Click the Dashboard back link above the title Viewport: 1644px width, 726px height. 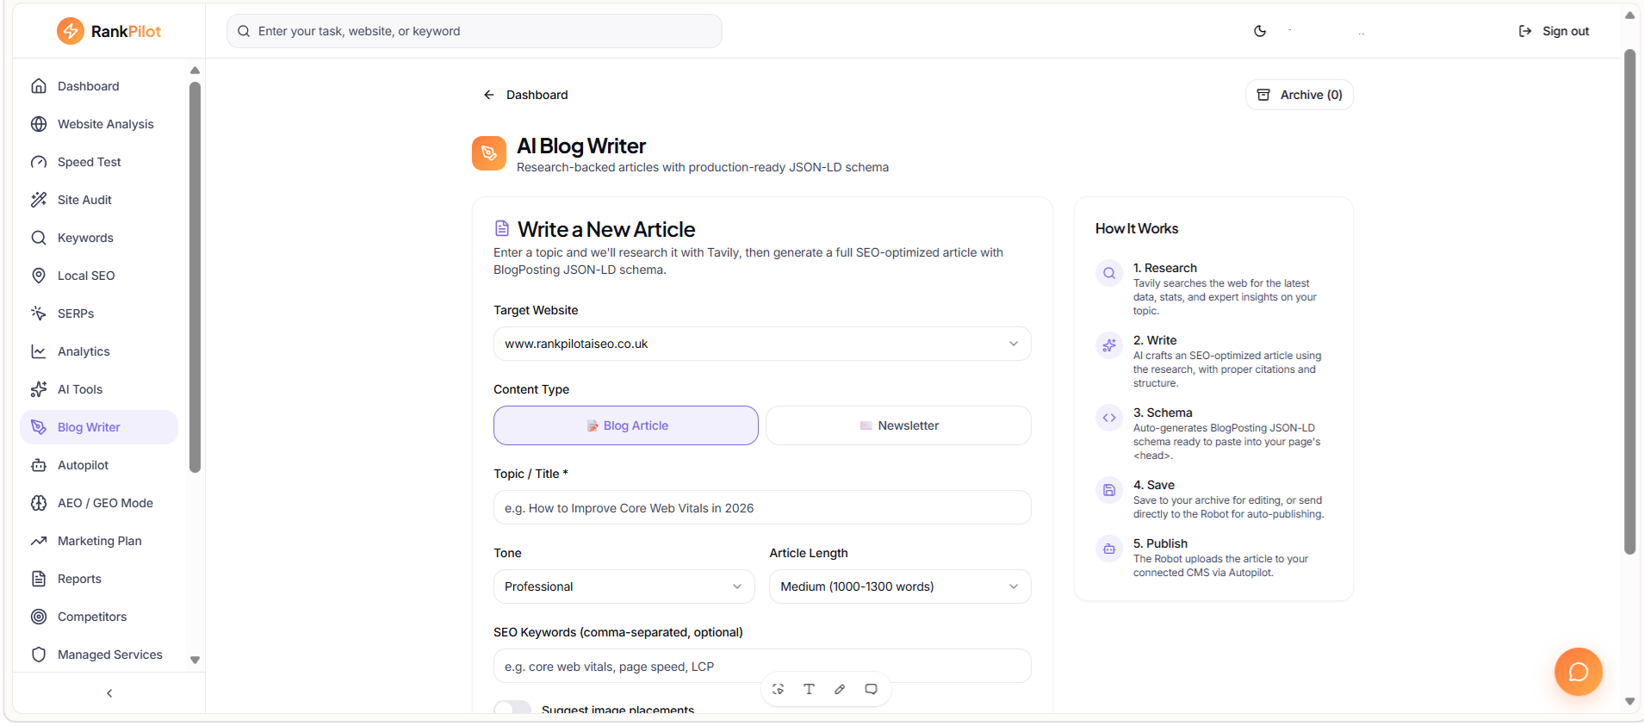(525, 95)
